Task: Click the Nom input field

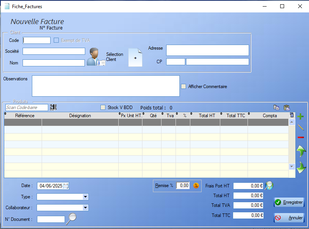Action: 54,63
